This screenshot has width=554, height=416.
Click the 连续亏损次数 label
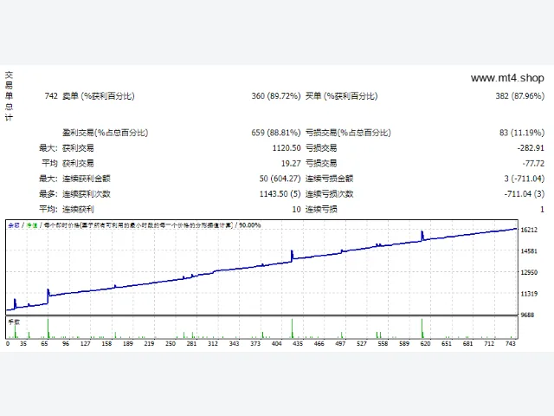[x=329, y=194]
